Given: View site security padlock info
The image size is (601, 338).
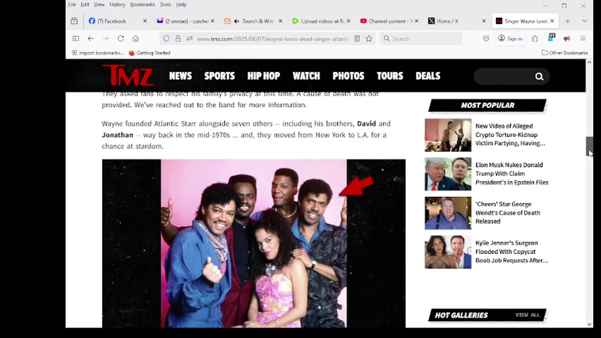Looking at the screenshot, I should click(x=178, y=38).
